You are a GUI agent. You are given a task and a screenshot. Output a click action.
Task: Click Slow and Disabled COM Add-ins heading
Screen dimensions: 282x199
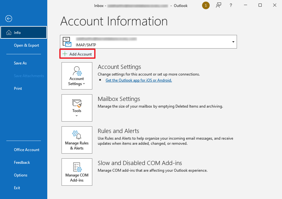[x=140, y=163]
